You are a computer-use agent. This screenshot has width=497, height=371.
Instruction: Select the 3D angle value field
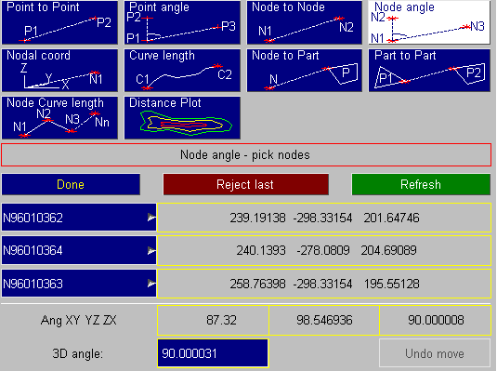pos(213,353)
